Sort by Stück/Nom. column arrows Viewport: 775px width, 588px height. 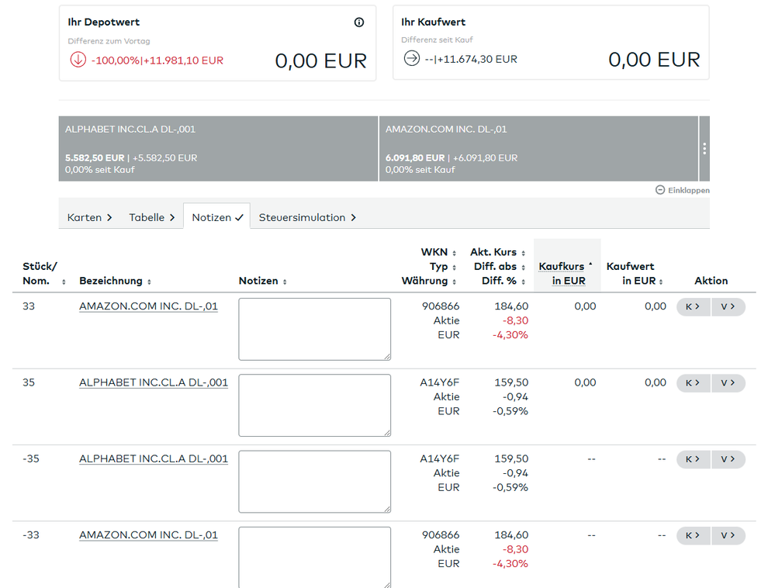click(64, 282)
